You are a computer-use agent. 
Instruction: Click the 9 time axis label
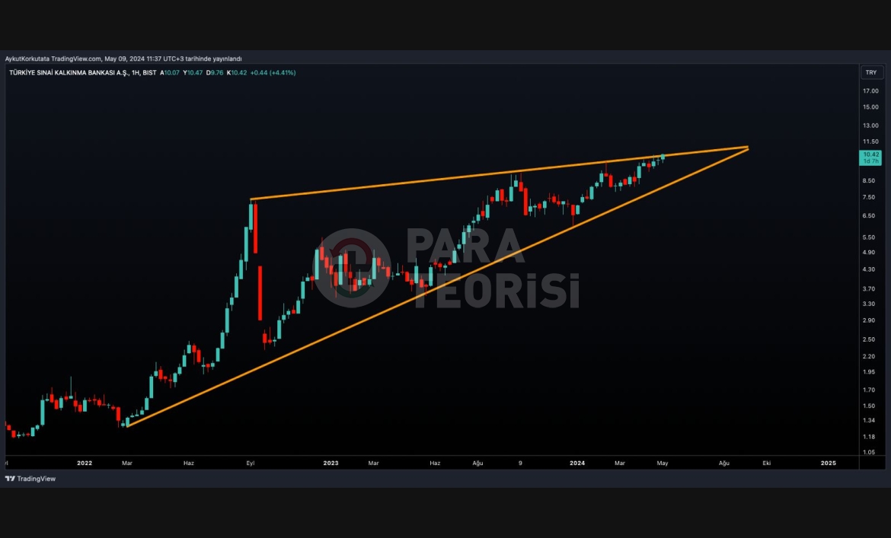pos(520,463)
